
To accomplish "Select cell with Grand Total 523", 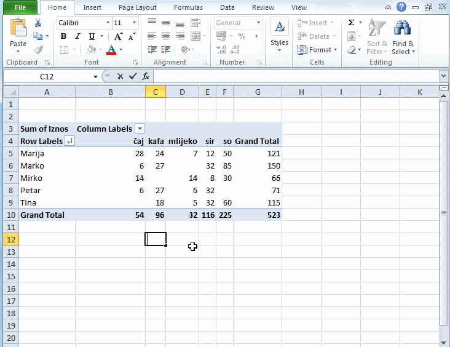I will tap(258, 215).
